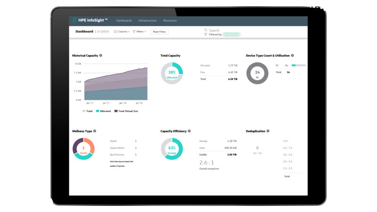Open Deduplication help icon

pos(268,131)
